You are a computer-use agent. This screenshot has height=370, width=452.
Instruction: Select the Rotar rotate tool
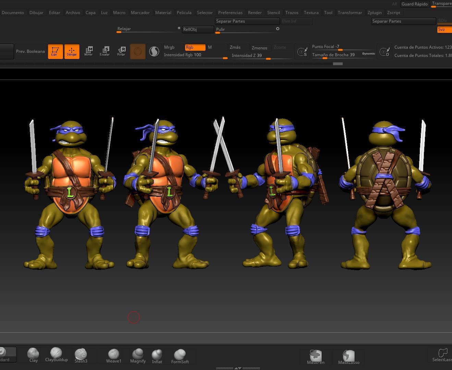pos(121,51)
